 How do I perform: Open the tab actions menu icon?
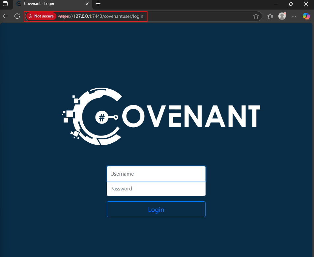[x=5, y=4]
